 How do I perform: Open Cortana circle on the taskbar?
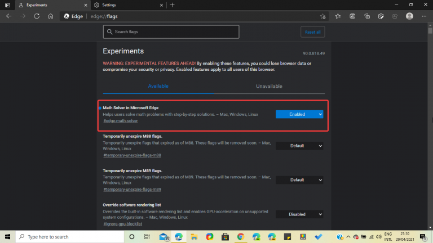click(132, 237)
